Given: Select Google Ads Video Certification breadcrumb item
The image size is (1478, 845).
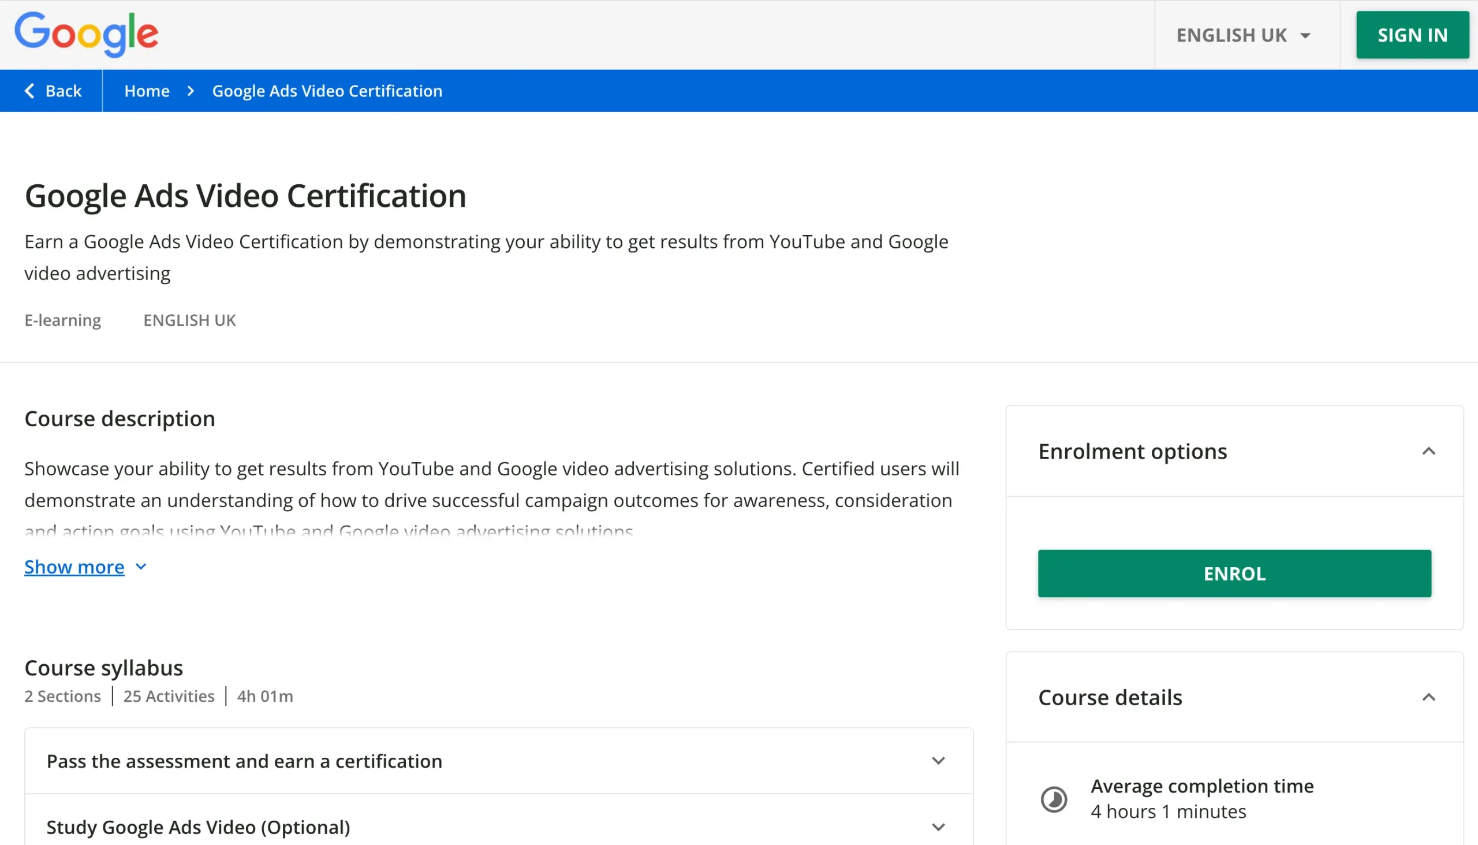Looking at the screenshot, I should point(327,91).
